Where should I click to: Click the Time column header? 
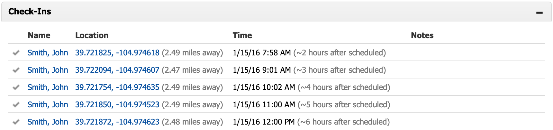[x=242, y=36]
